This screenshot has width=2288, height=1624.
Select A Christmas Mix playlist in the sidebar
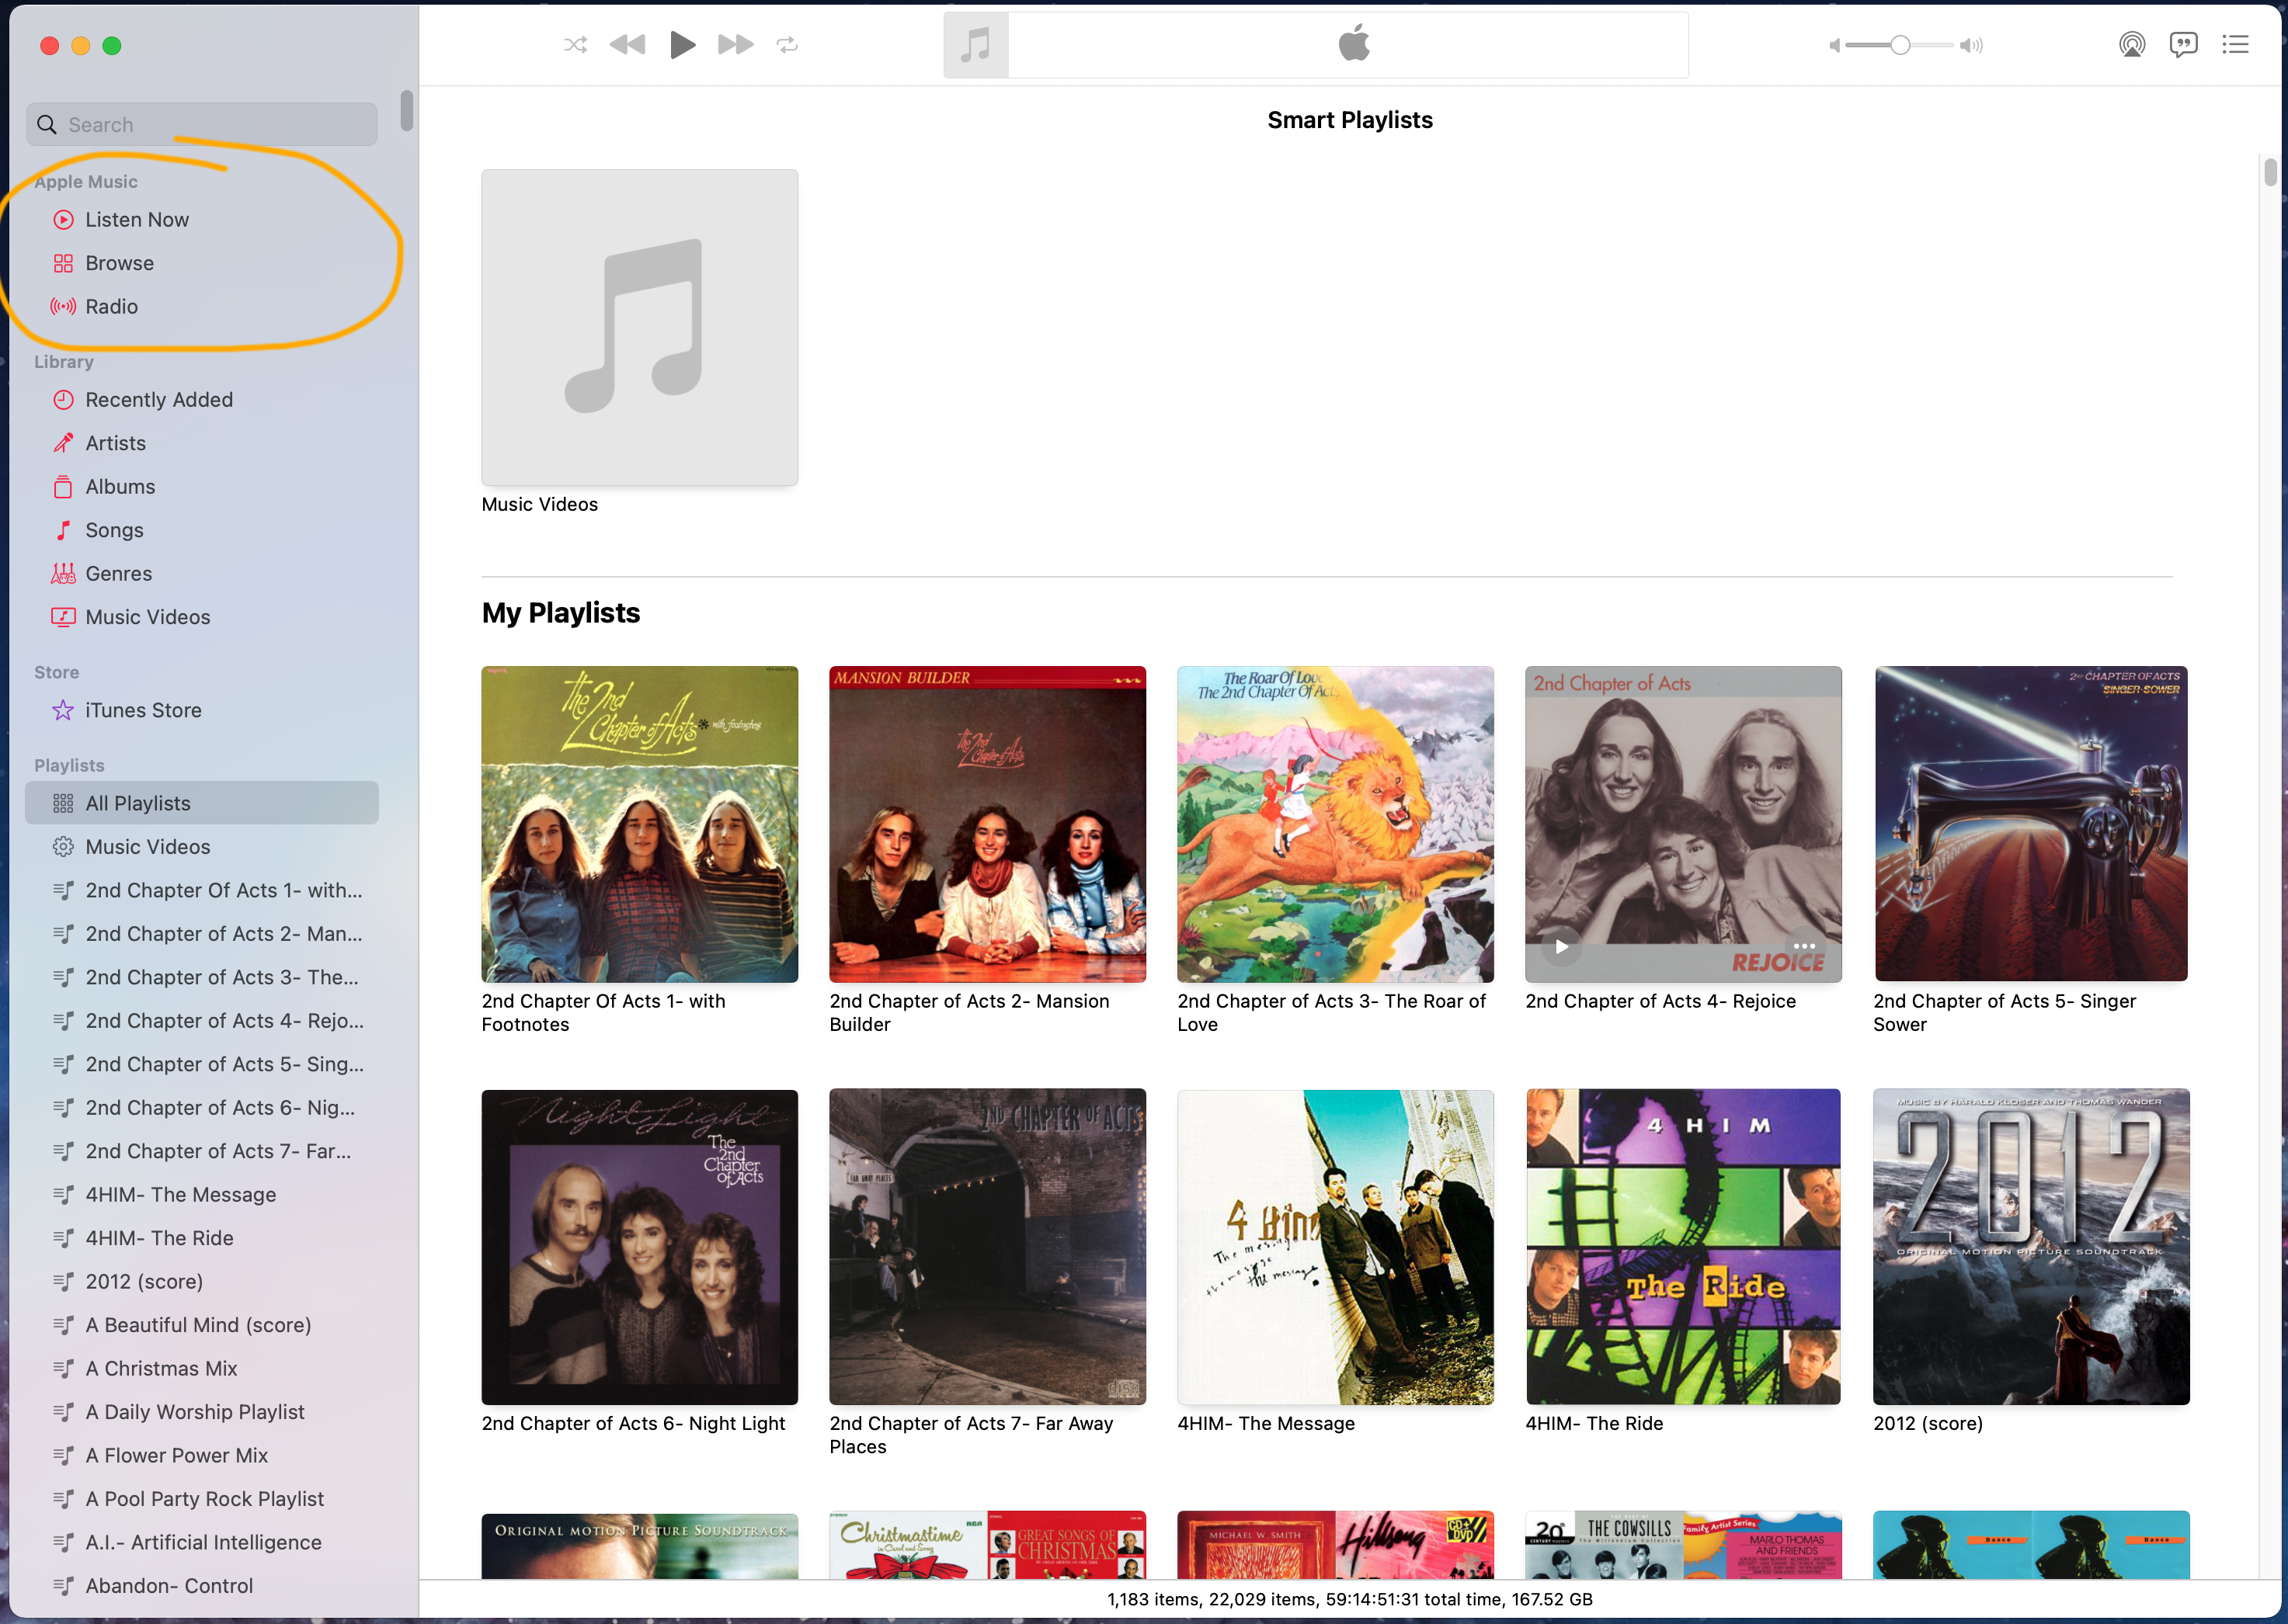tap(160, 1369)
